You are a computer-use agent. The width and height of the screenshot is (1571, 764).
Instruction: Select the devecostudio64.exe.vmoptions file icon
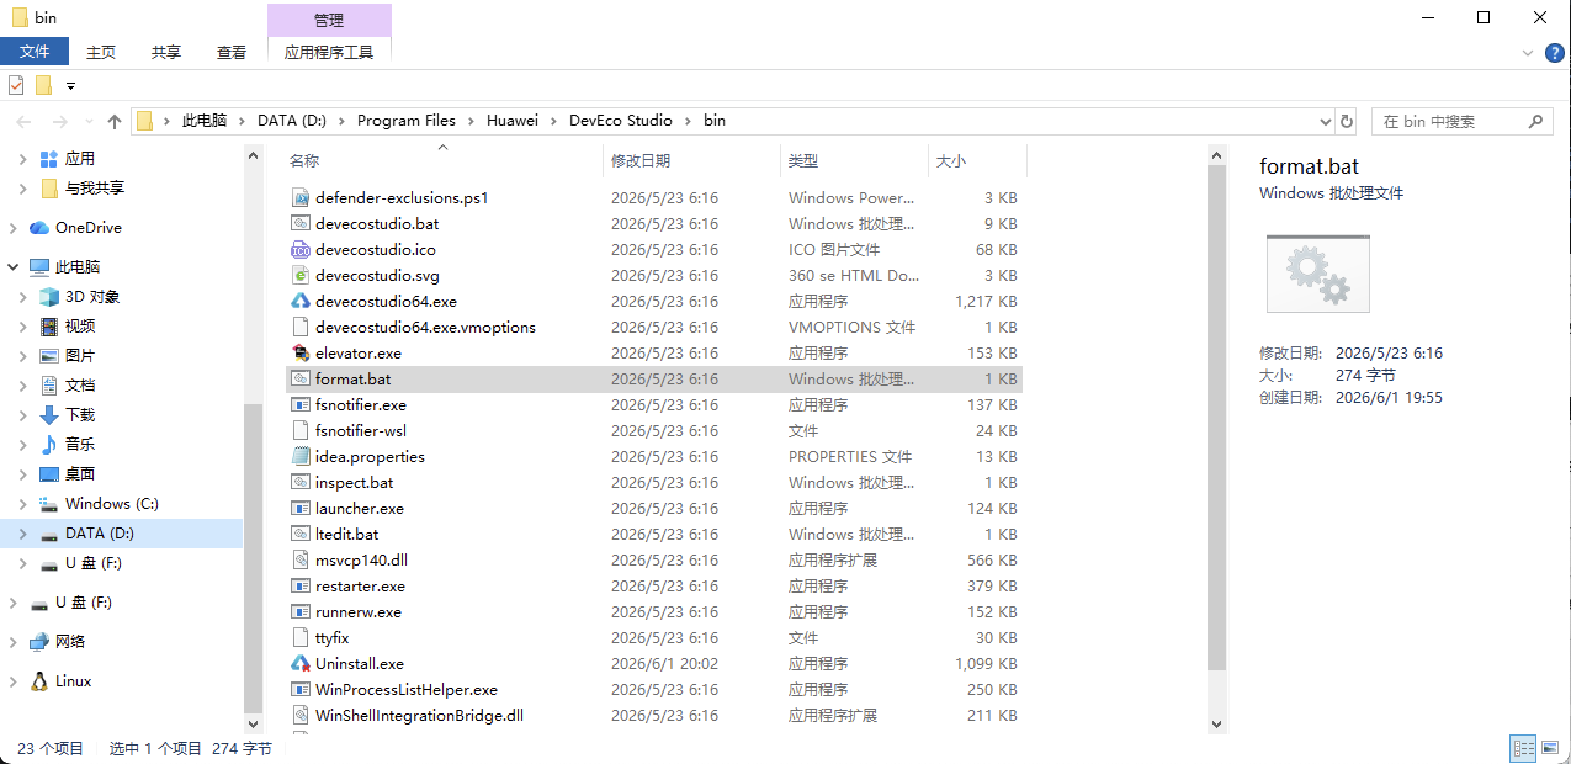[x=300, y=327]
